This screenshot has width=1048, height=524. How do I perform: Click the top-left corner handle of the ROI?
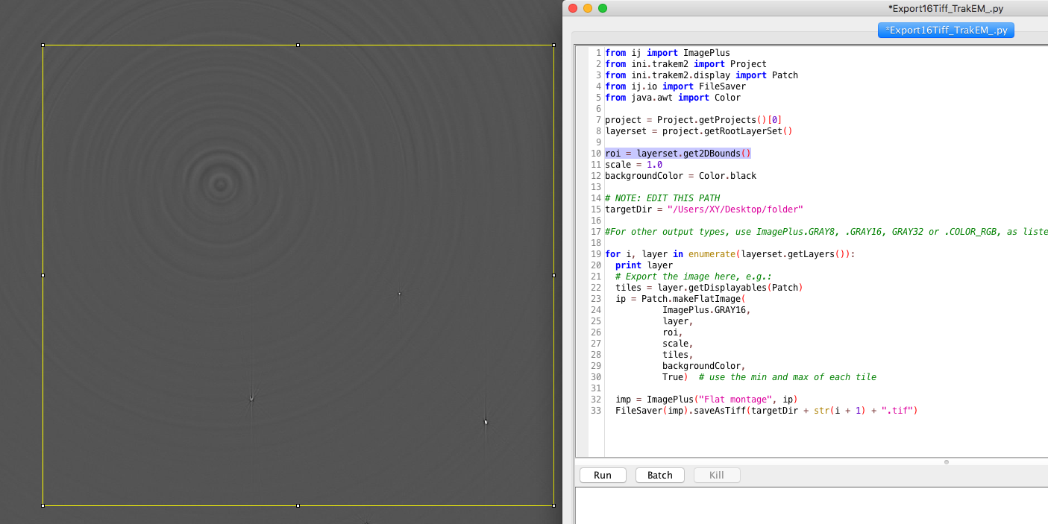click(x=43, y=45)
